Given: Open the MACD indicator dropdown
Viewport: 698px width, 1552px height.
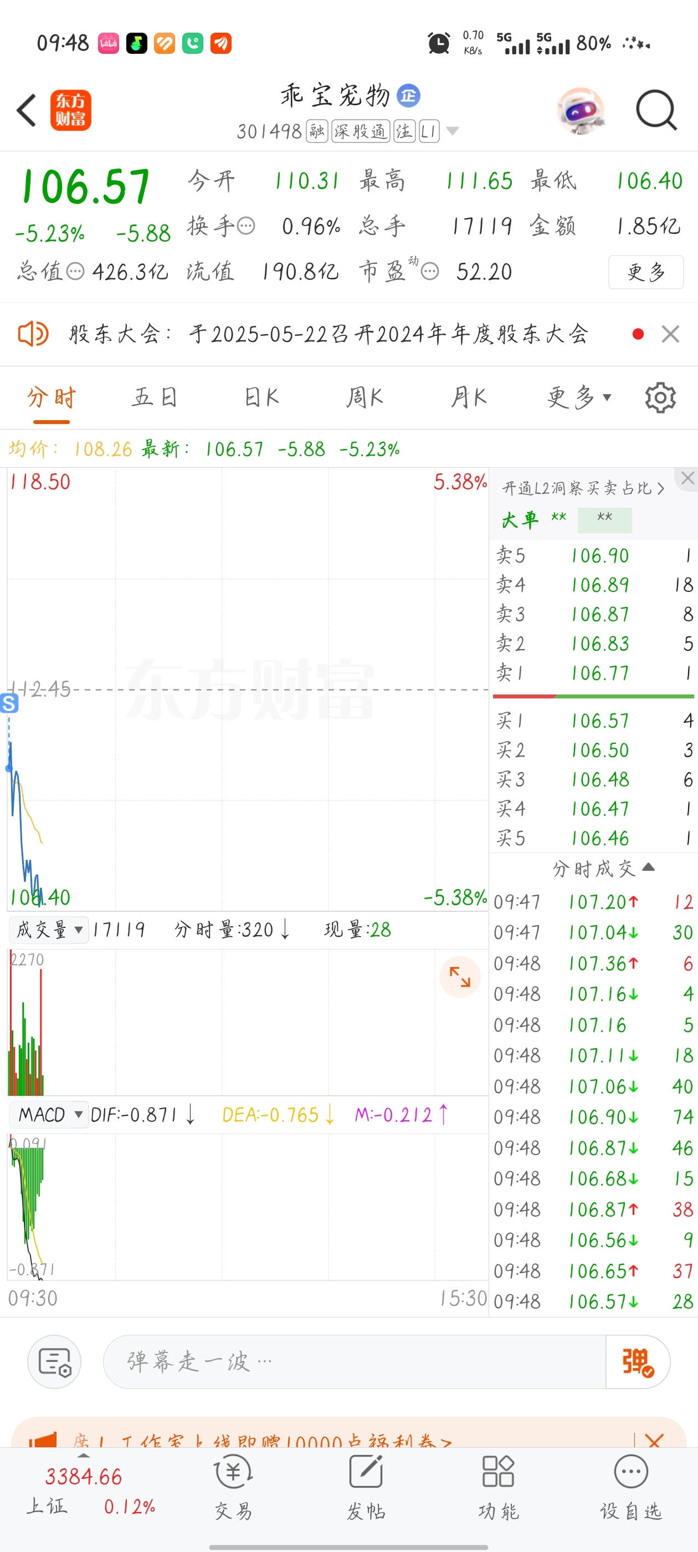Looking at the screenshot, I should (x=49, y=1115).
